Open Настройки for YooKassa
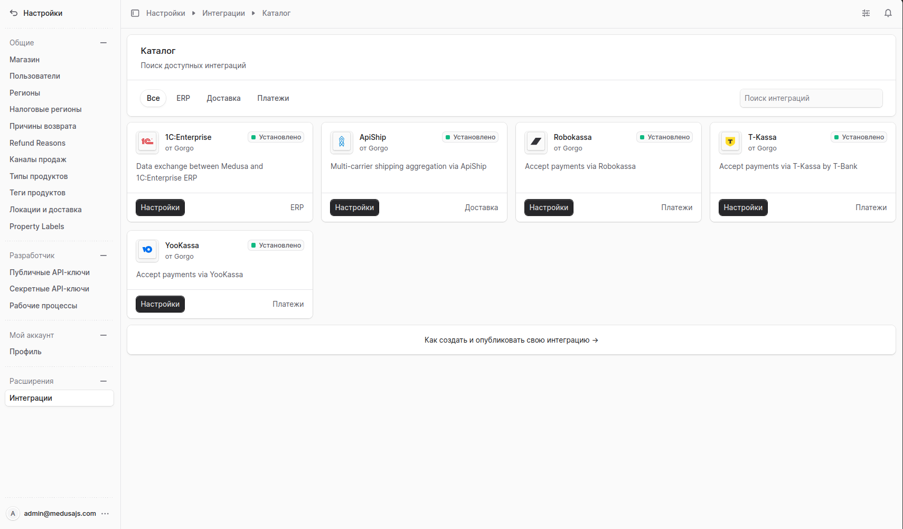Screen dimensions: 903x529 pyautogui.click(x=160, y=304)
